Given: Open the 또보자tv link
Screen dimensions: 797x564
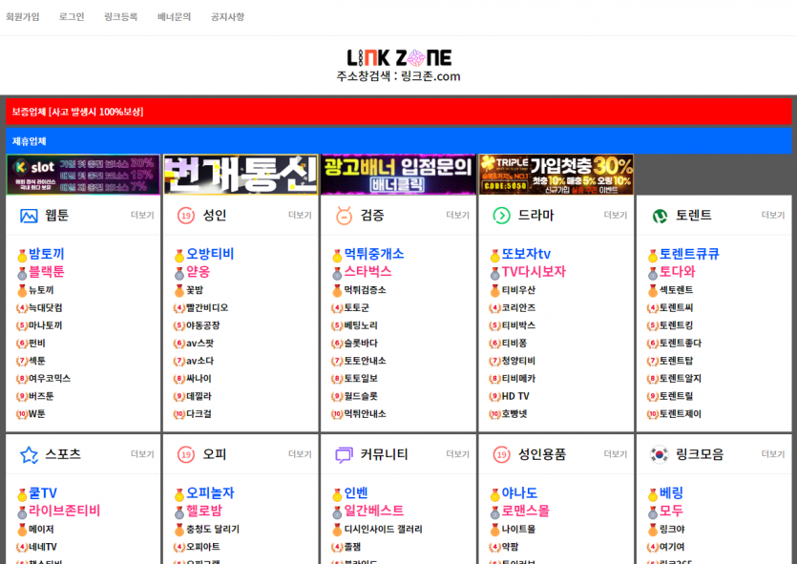Looking at the screenshot, I should [526, 254].
